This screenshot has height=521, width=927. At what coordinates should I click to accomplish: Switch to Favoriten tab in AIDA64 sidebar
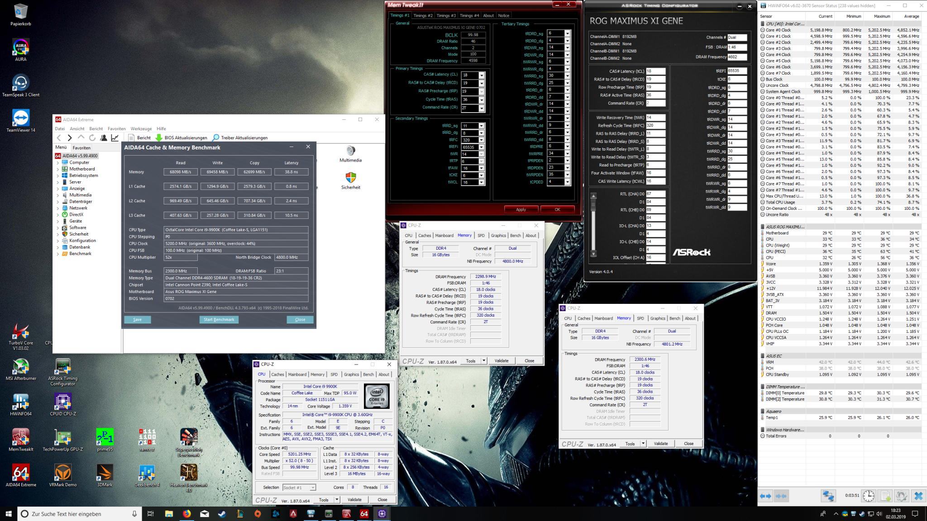tap(81, 148)
